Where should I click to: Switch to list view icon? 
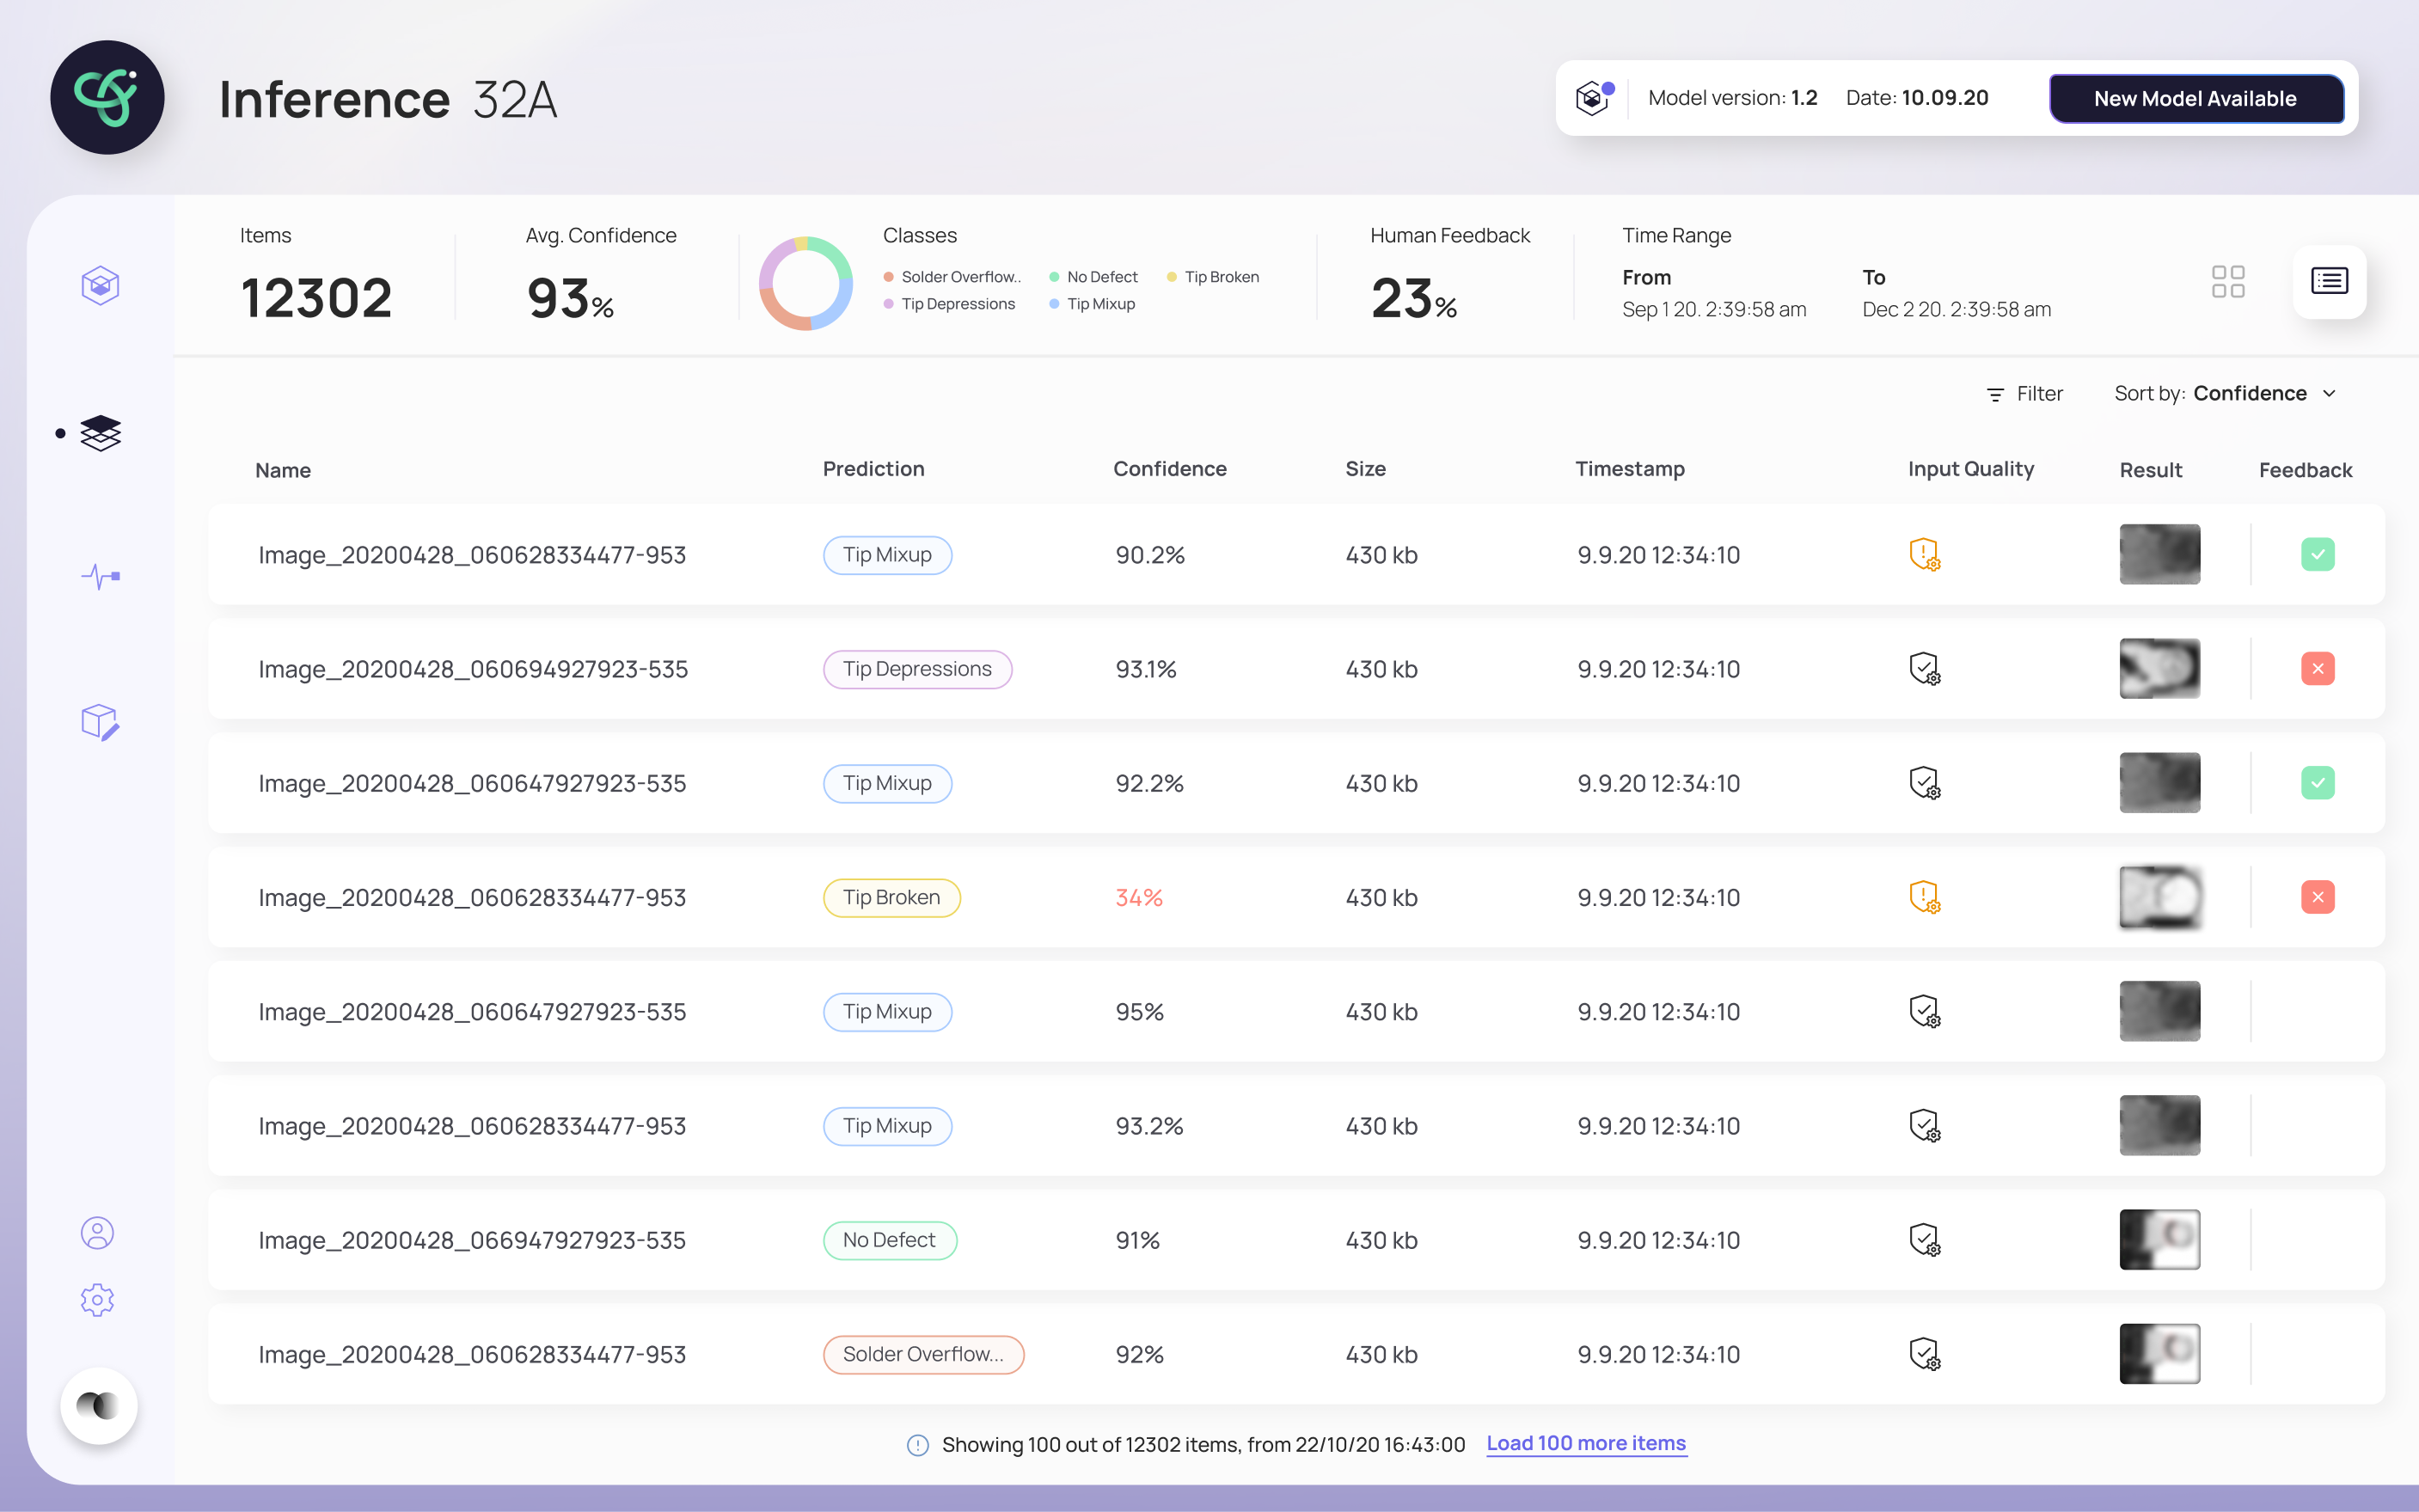click(2329, 281)
